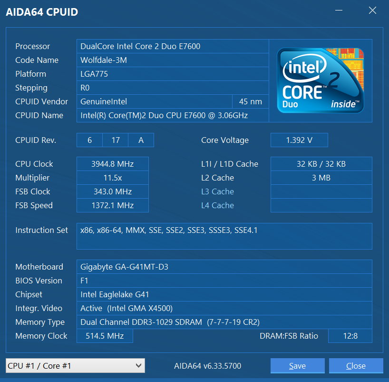Click the Core Voltage value 1.392 V

pos(299,140)
